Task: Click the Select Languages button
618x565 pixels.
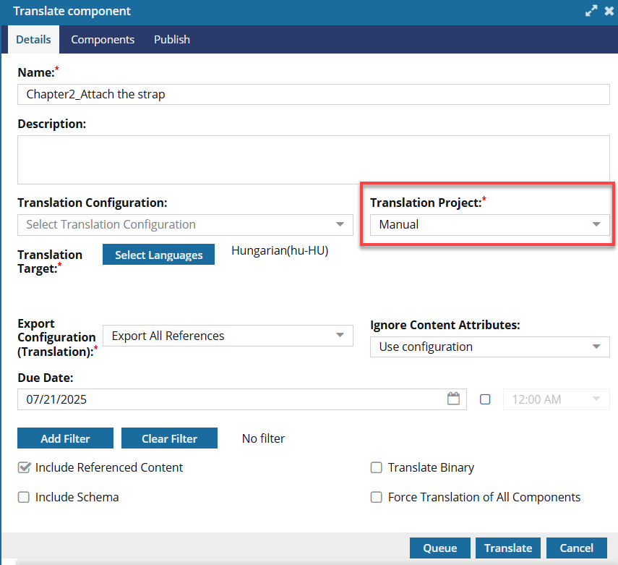Action: (x=158, y=255)
